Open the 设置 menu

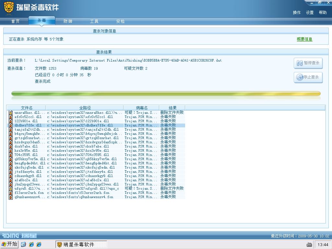tap(310, 13)
